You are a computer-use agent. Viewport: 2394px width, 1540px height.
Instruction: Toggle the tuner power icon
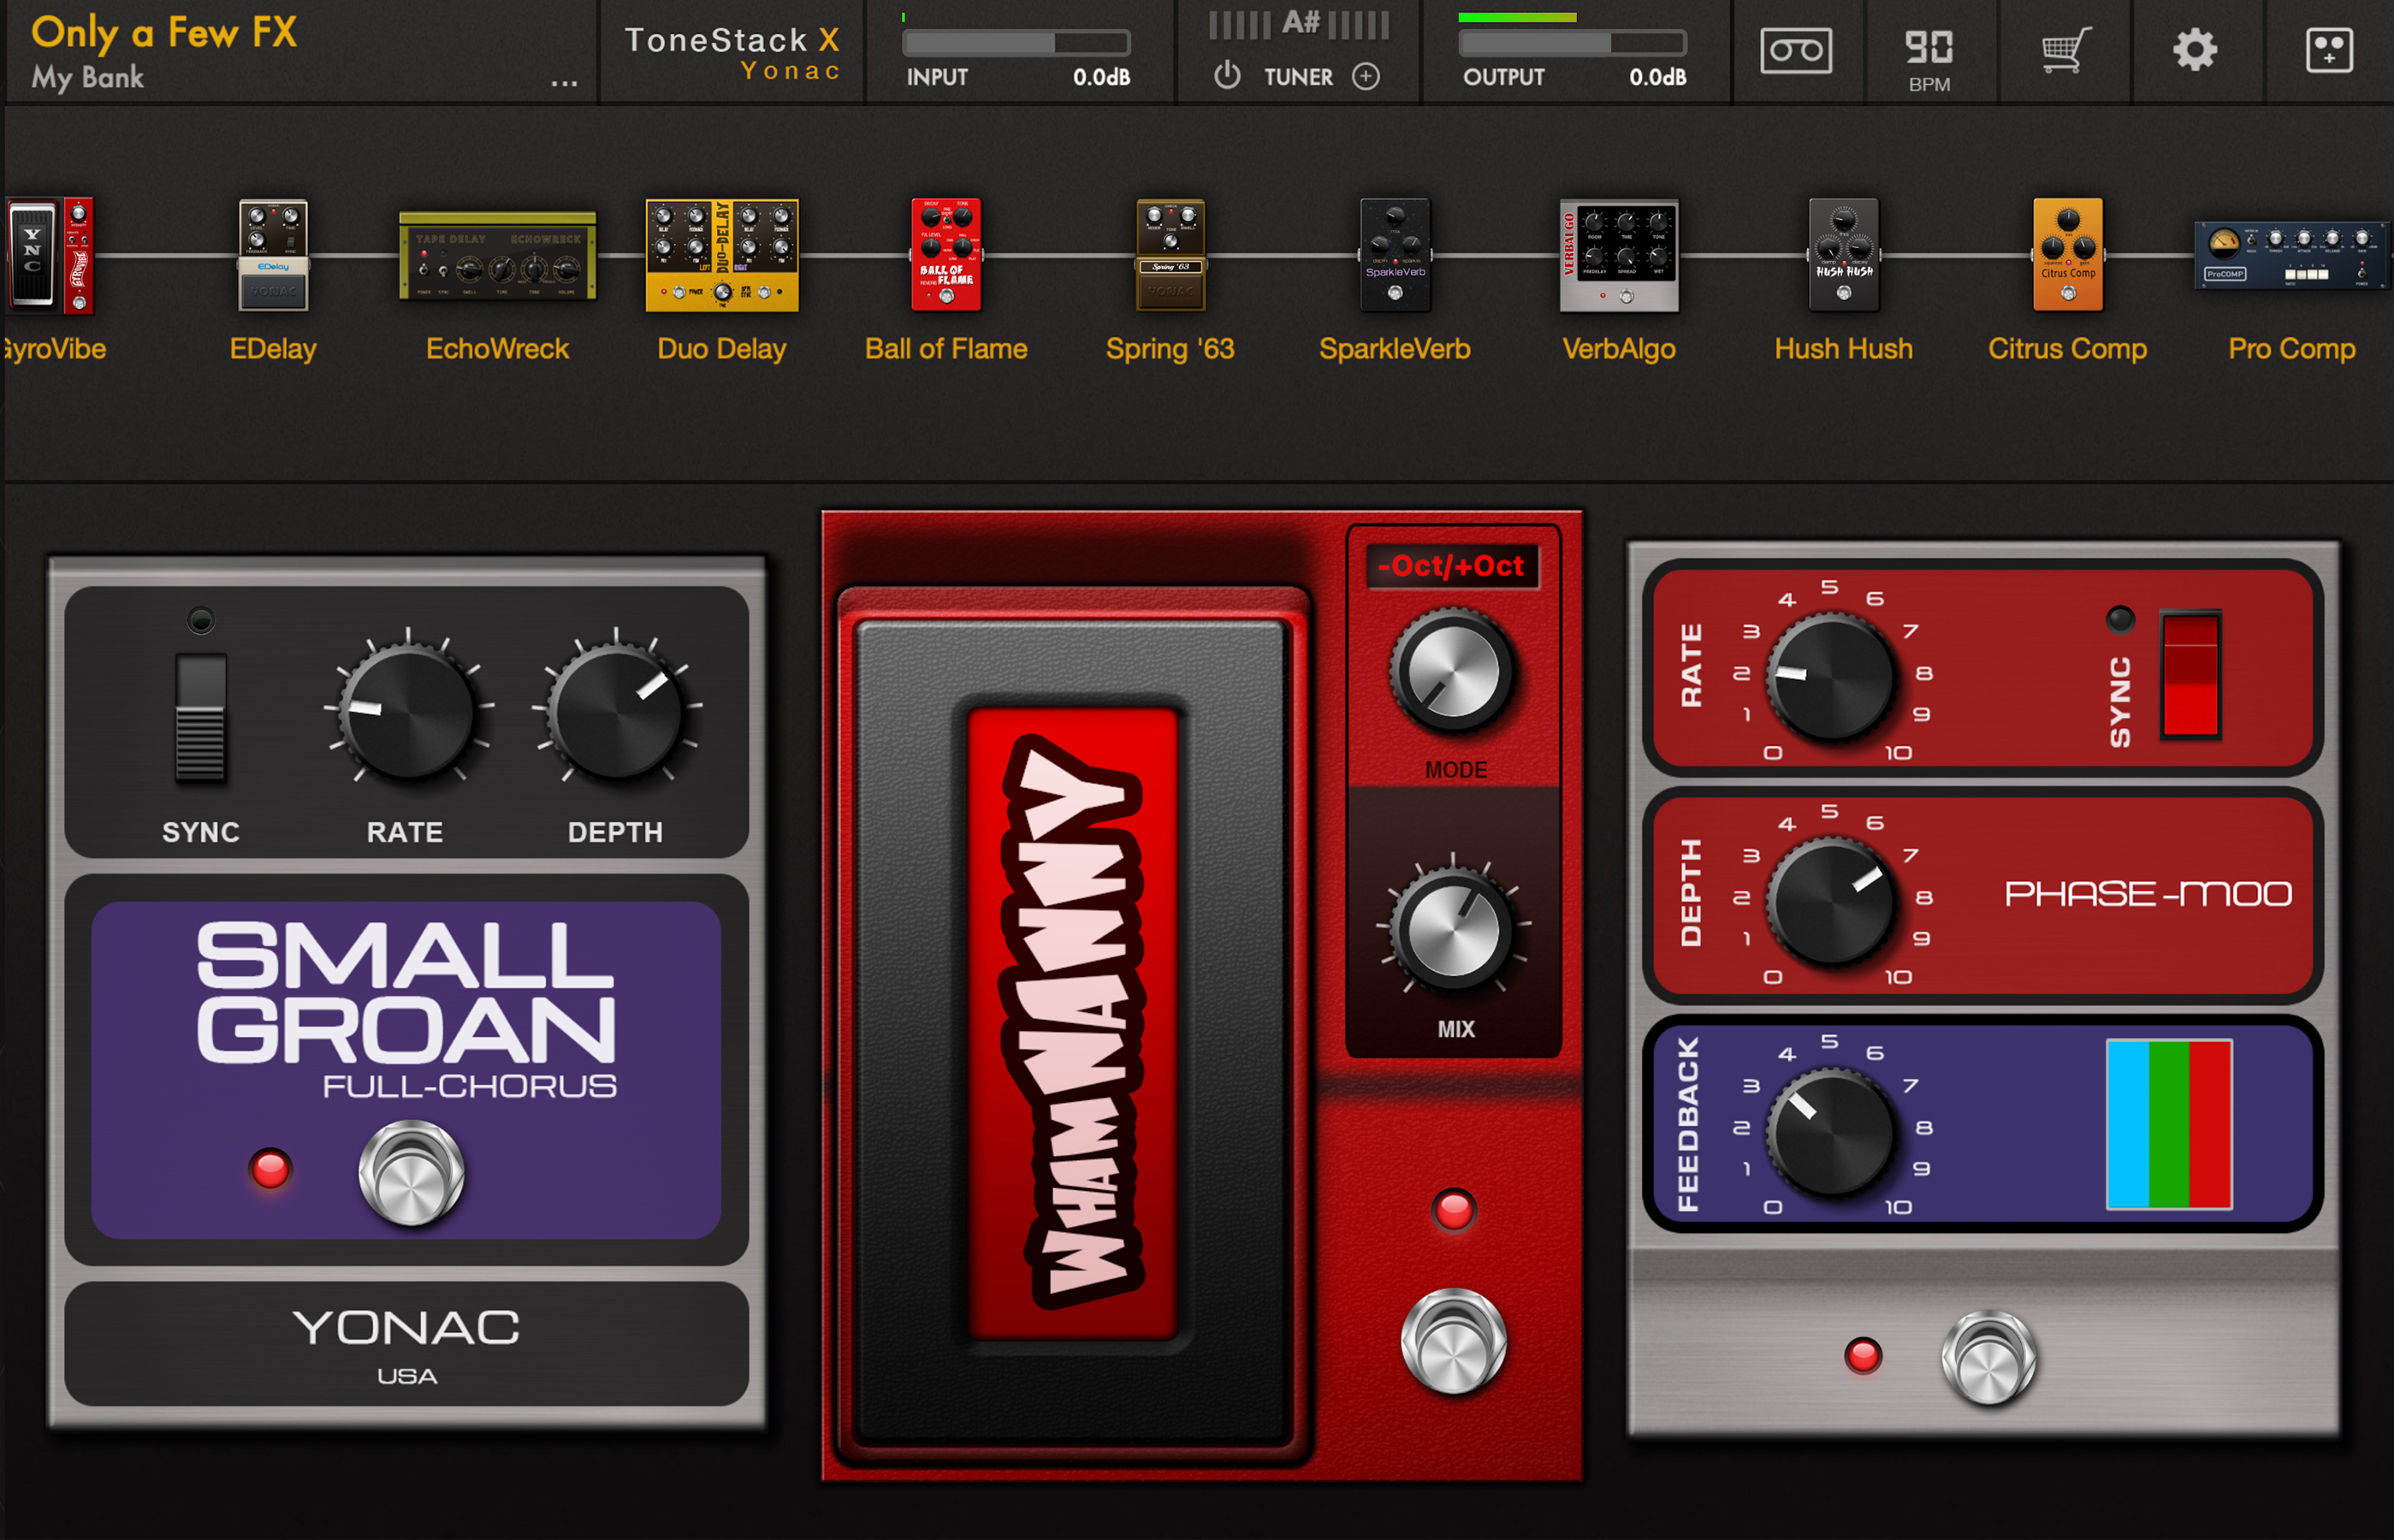tap(1227, 76)
